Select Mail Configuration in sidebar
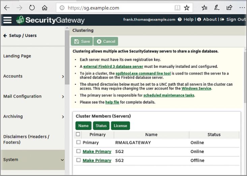This screenshot has height=176, width=247. point(33,96)
